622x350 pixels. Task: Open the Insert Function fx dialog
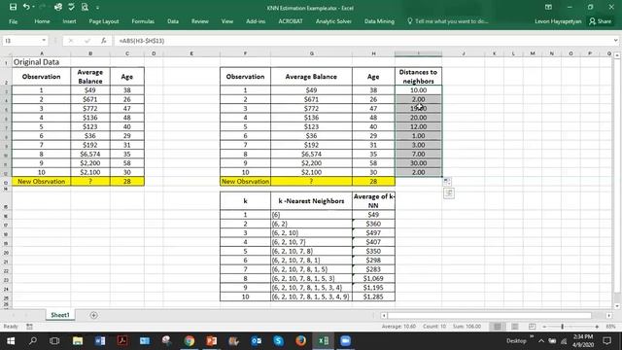click(104, 41)
